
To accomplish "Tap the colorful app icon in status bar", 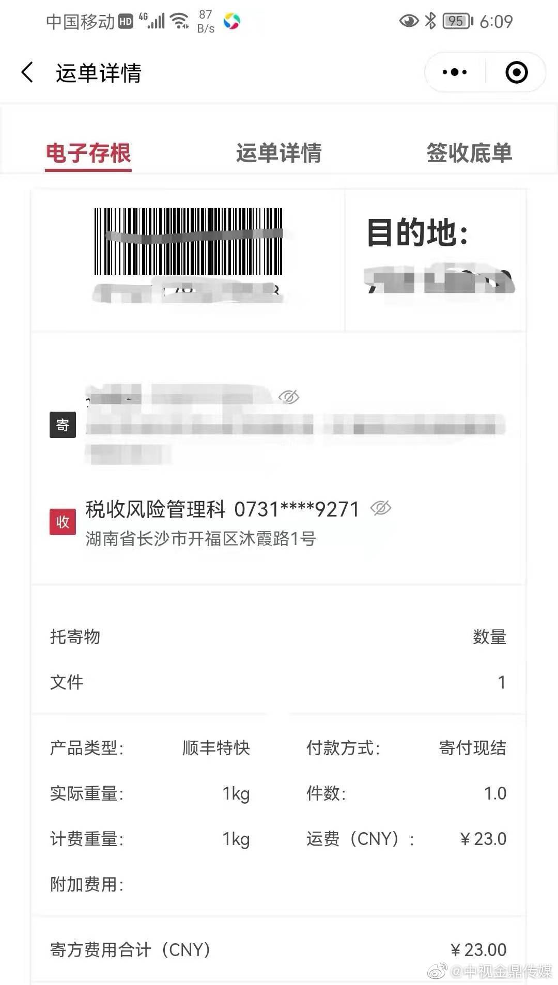I will [x=231, y=21].
